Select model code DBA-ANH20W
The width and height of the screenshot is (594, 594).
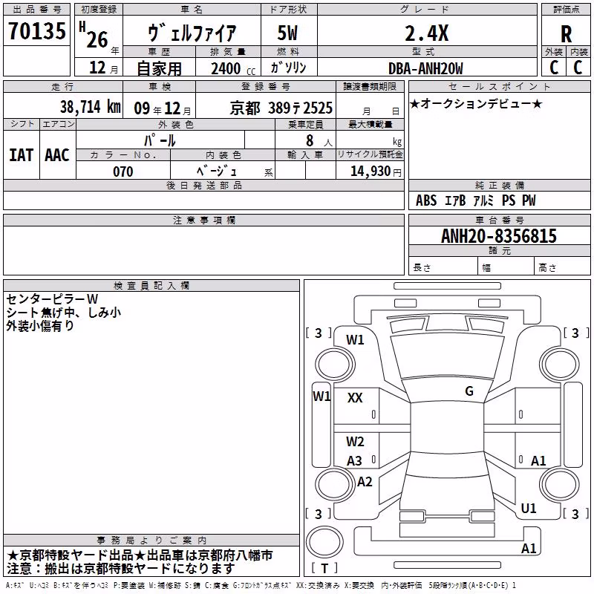click(x=425, y=68)
